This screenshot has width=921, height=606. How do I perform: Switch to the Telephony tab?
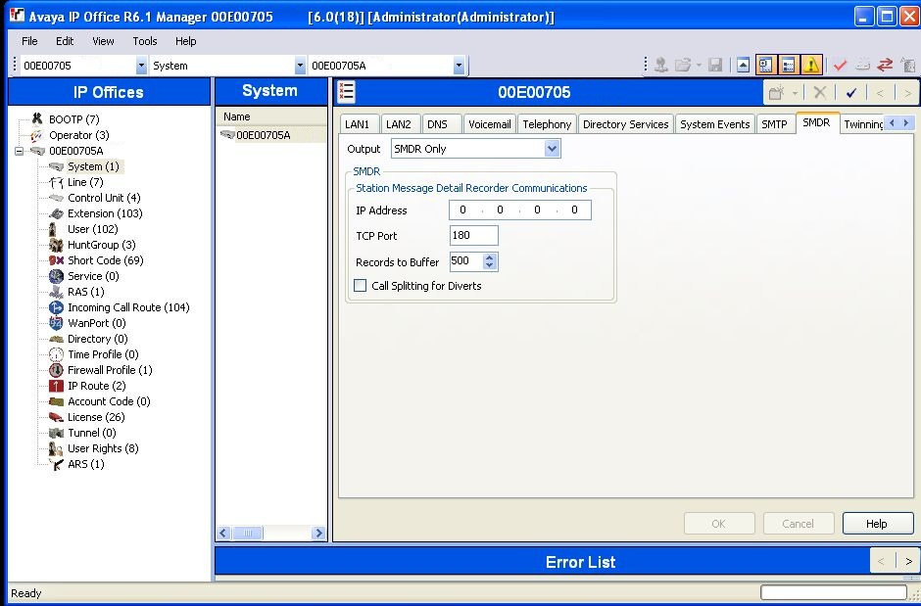547,124
